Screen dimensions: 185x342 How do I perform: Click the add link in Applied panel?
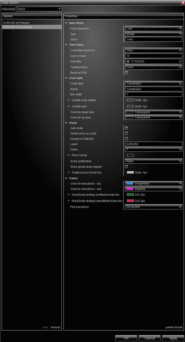(x=45, y=327)
